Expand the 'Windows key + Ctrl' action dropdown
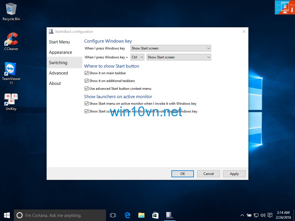Screen dimensions: 295x221 (x=179, y=57)
